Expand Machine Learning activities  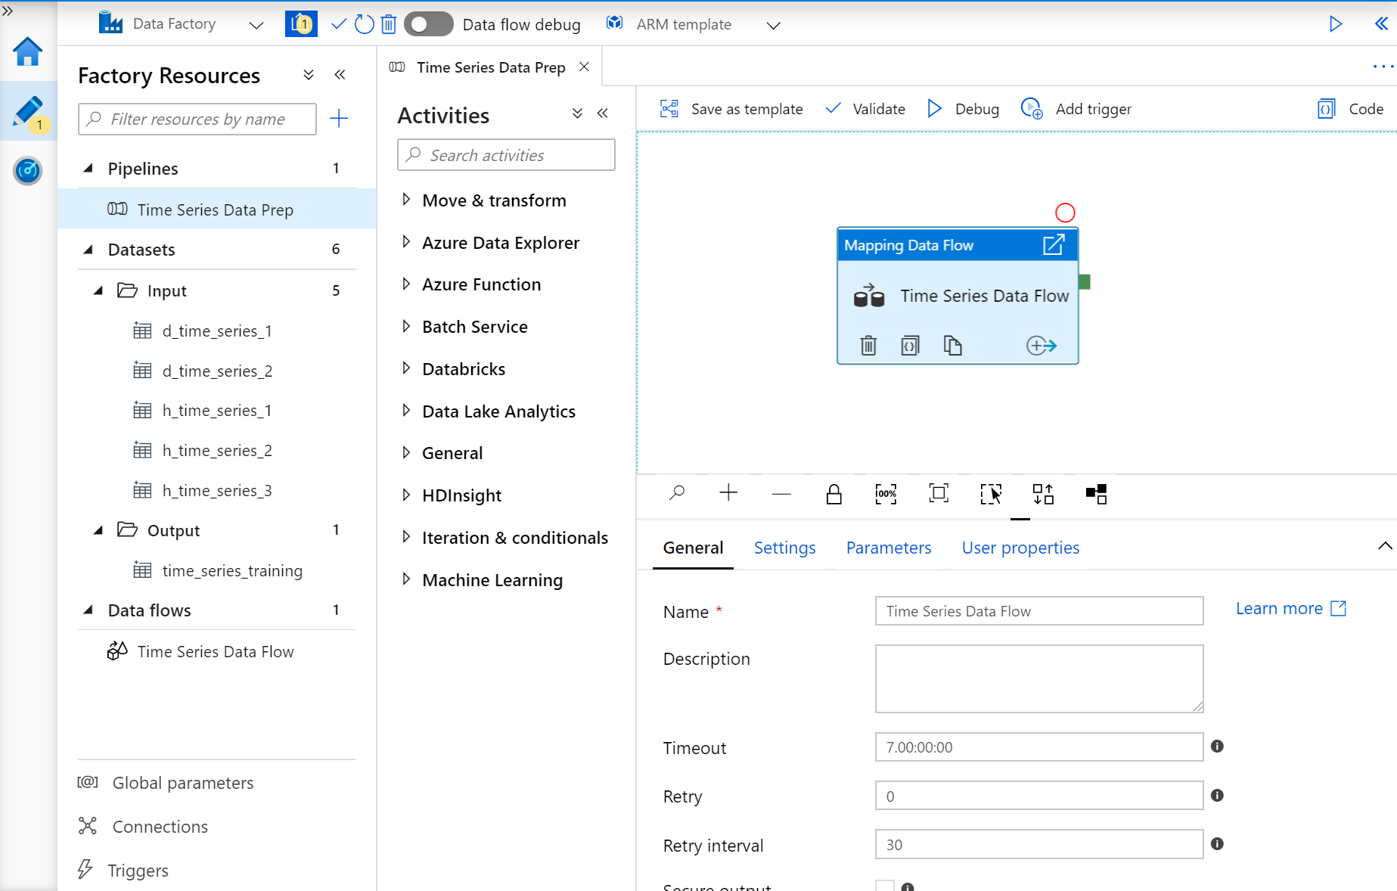[406, 579]
